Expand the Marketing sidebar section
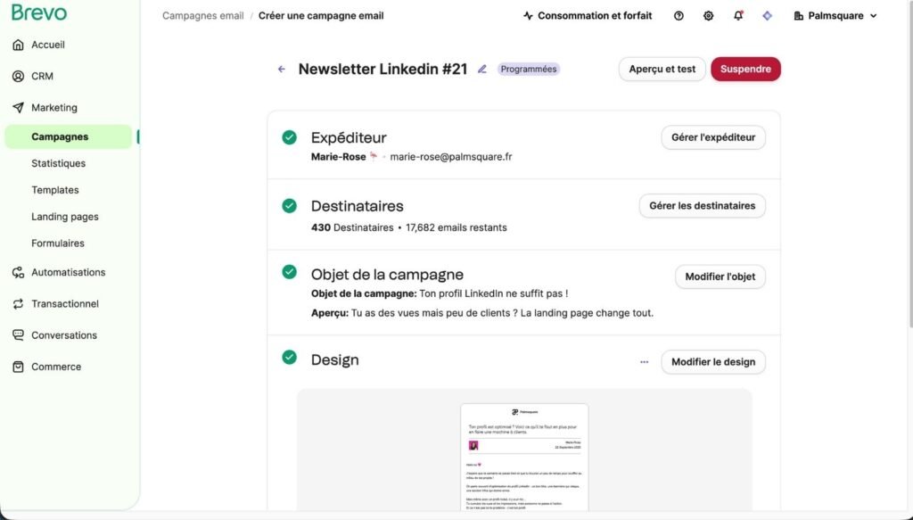Image resolution: width=913 pixels, height=520 pixels. pyautogui.click(x=54, y=108)
